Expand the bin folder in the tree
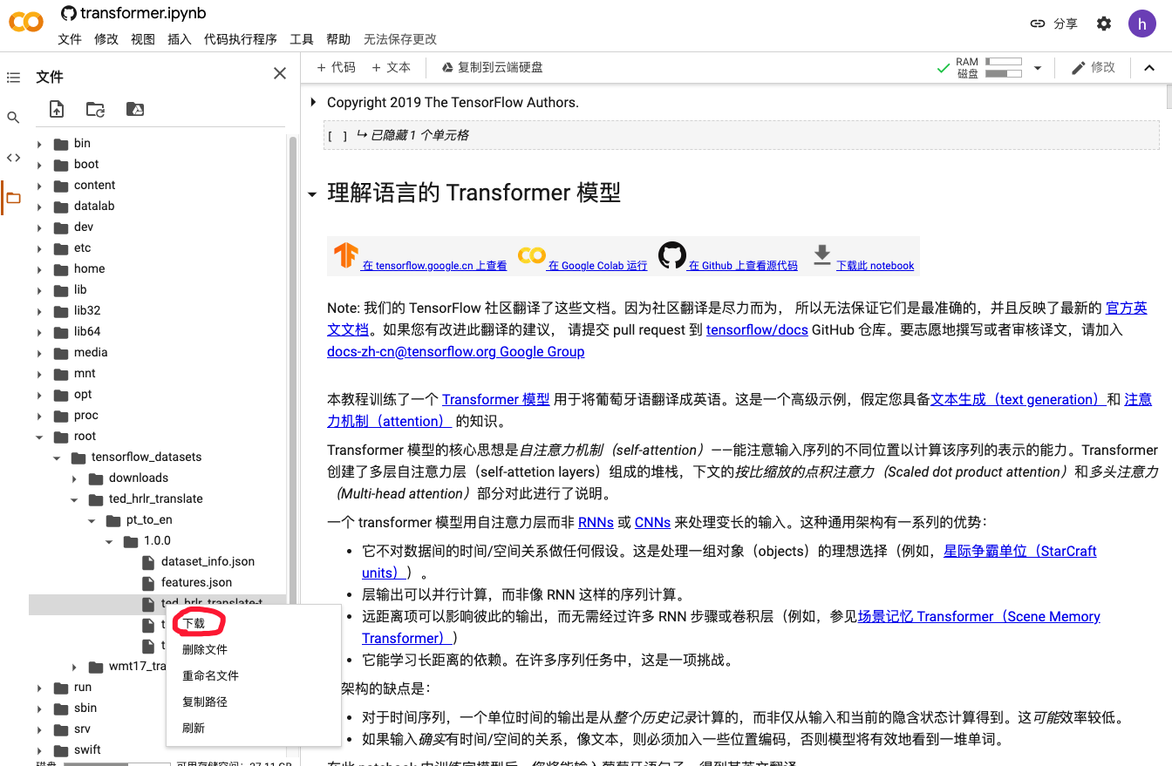The width and height of the screenshot is (1172, 766). pos(38,143)
